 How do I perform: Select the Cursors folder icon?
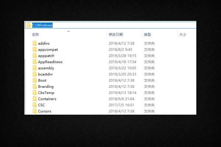click(x=35, y=111)
